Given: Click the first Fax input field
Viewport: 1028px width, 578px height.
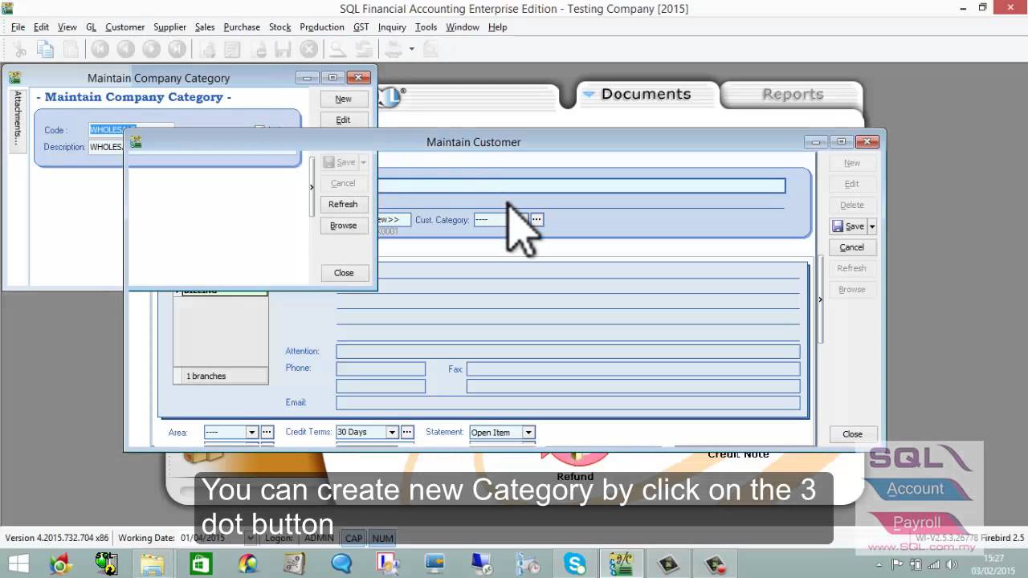Looking at the screenshot, I should point(633,368).
